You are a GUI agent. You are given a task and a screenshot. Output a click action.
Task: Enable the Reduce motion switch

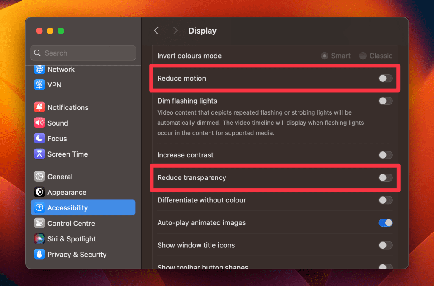coord(385,79)
